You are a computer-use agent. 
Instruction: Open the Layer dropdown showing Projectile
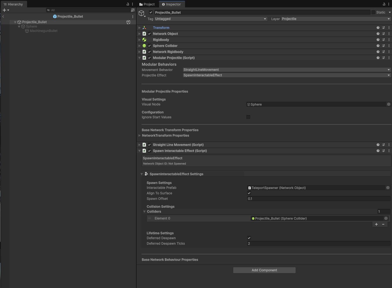point(336,19)
